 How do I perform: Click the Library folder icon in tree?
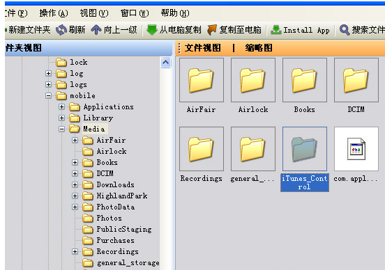(x=75, y=118)
